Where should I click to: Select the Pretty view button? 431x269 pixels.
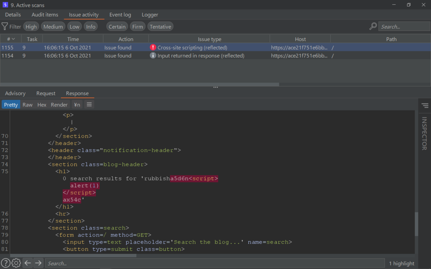pos(11,104)
